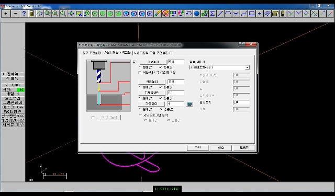
Task: Click the 이송높이 value field showing 10.0
Action: pyautogui.click(x=176, y=82)
